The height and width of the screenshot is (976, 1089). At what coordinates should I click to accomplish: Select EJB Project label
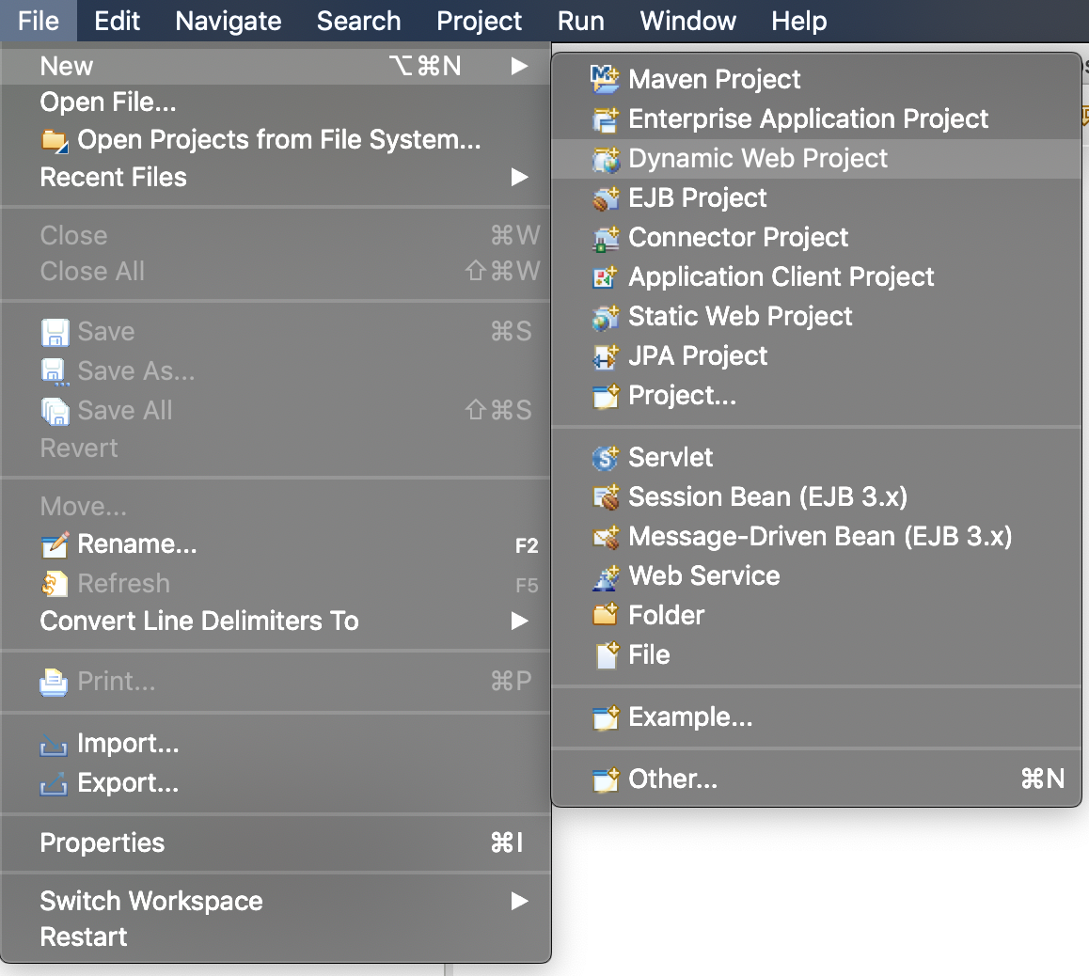pyautogui.click(x=697, y=198)
